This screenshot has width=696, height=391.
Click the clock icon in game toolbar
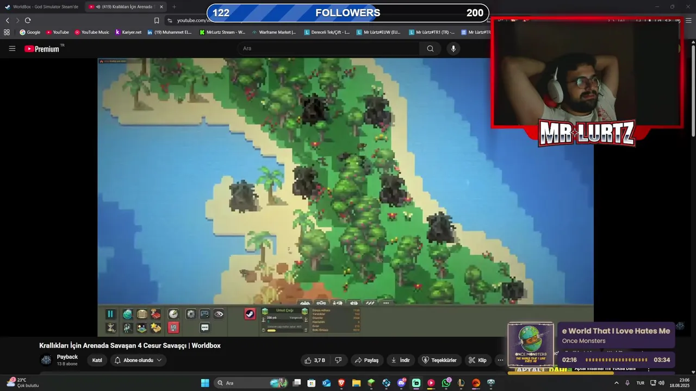[x=173, y=314]
